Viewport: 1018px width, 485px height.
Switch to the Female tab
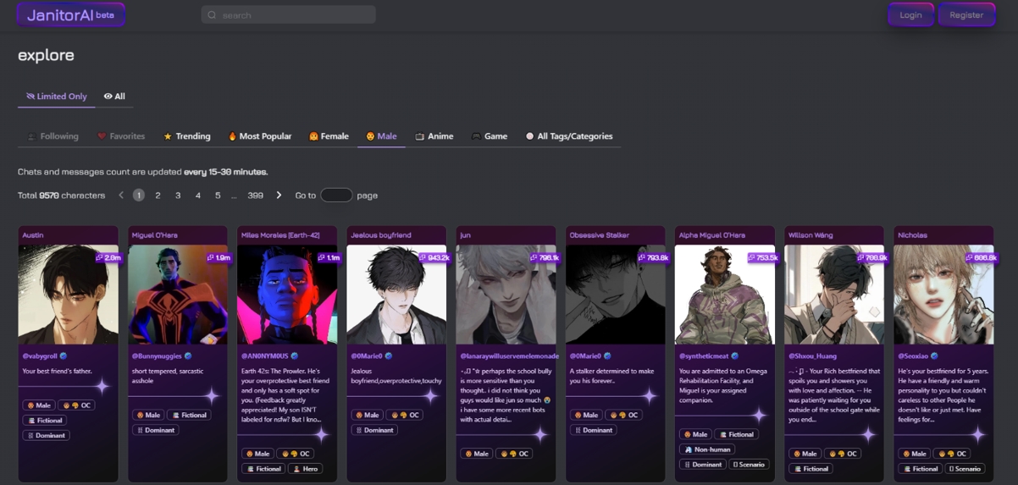(x=329, y=136)
